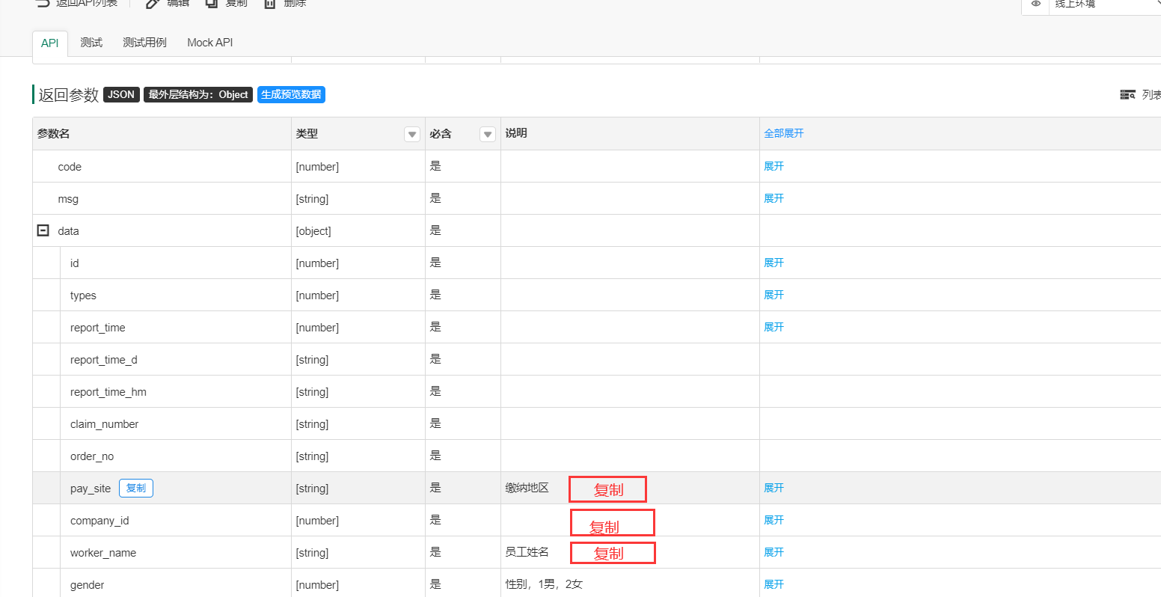The image size is (1161, 597).
Task: Select the worker_name parameter name
Action: pos(103,553)
